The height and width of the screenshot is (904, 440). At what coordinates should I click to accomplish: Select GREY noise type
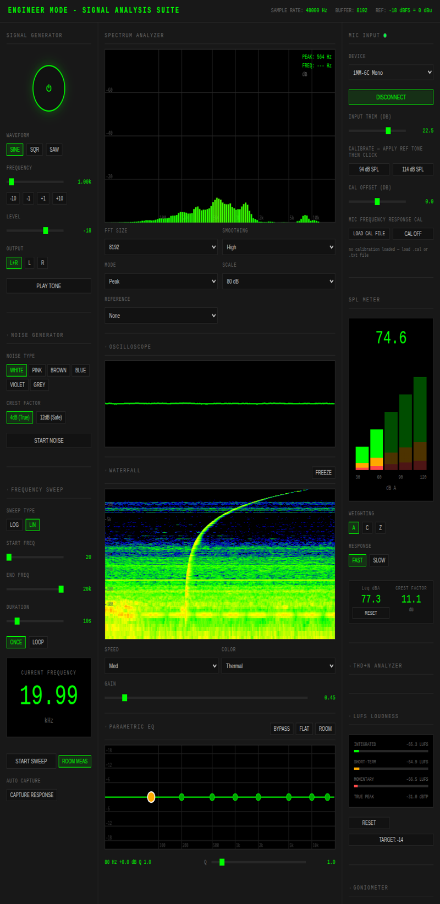tap(39, 385)
